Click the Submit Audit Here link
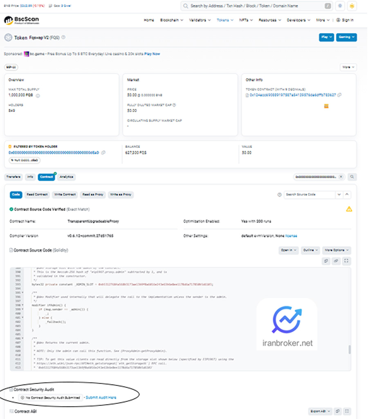This screenshot has width=368, height=419. click(101, 397)
